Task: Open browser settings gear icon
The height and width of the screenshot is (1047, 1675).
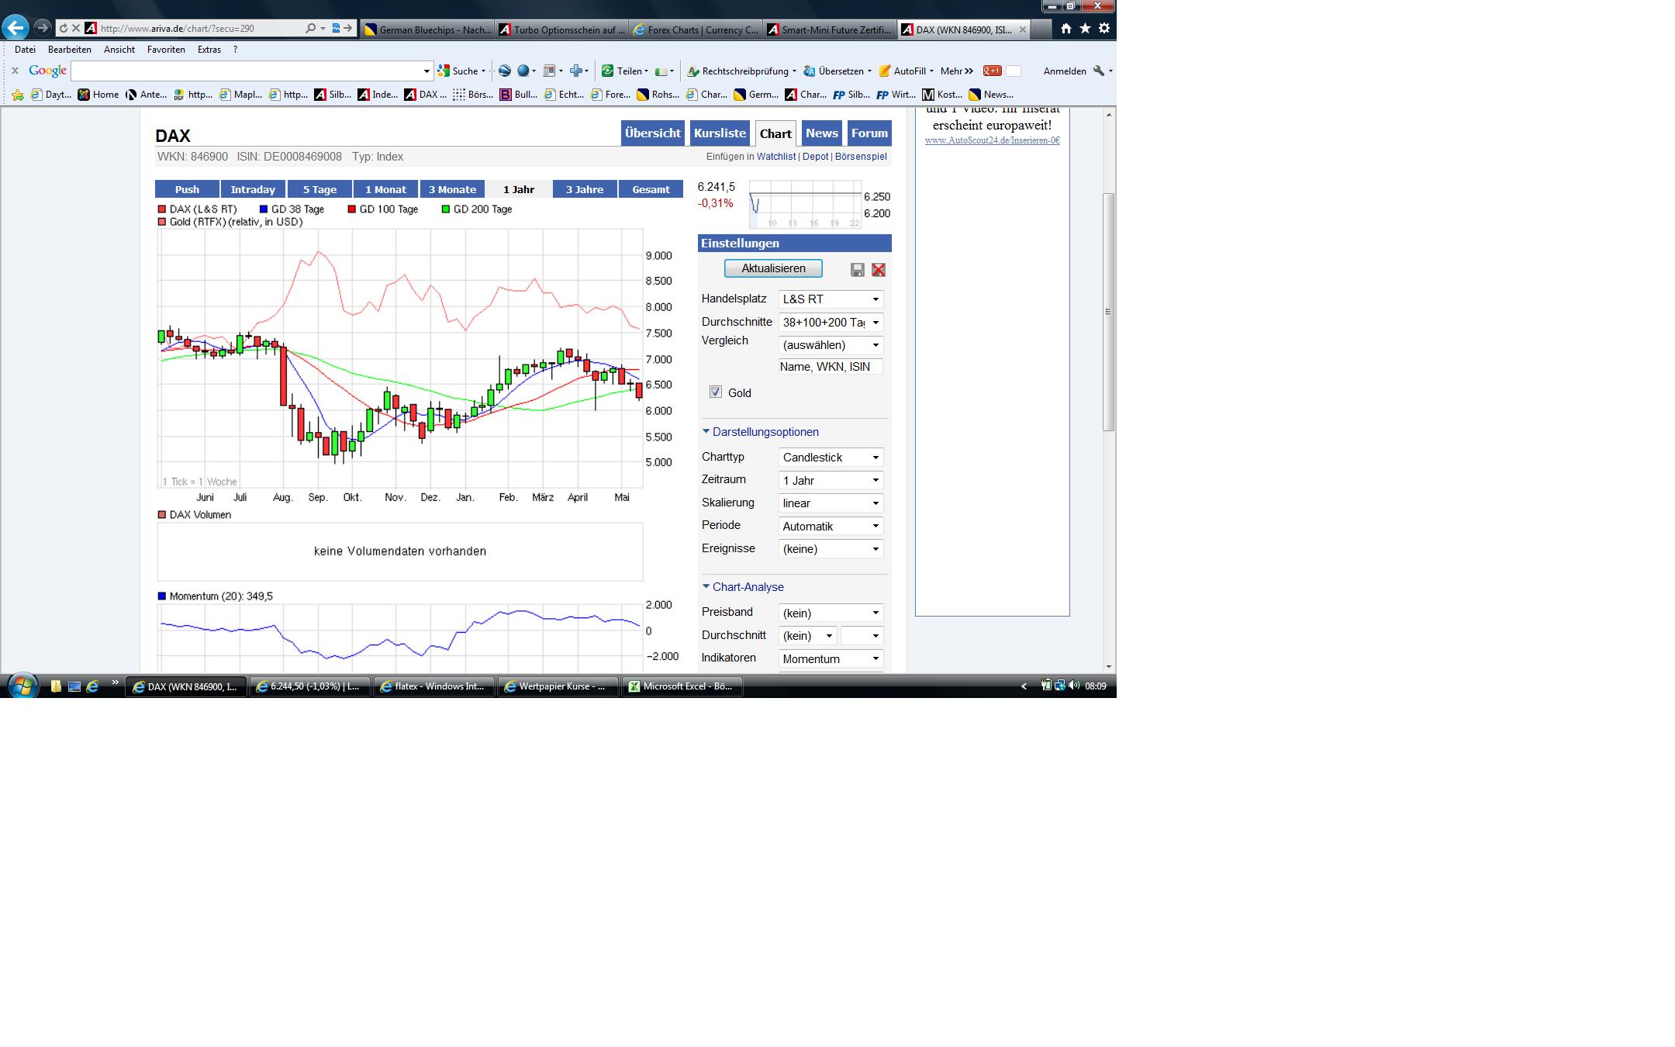Action: coord(1104,28)
